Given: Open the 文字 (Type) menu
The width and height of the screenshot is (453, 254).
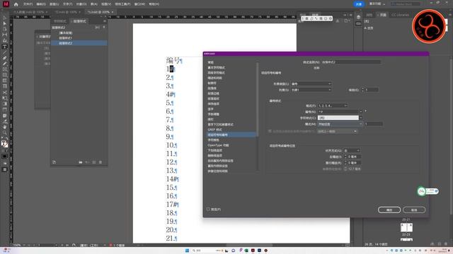Looking at the screenshot, I should (x=68, y=4).
